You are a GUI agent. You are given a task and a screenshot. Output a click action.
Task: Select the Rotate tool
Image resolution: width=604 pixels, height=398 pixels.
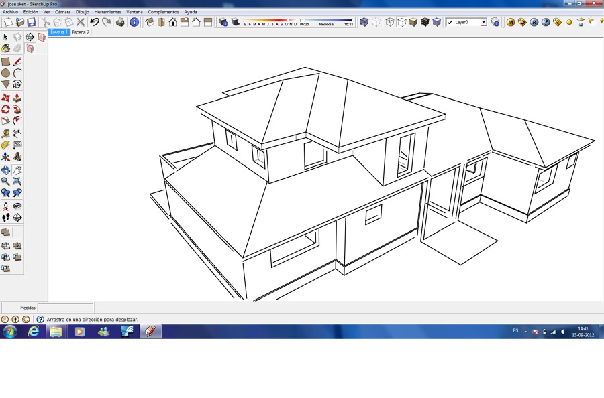pyautogui.click(x=5, y=107)
